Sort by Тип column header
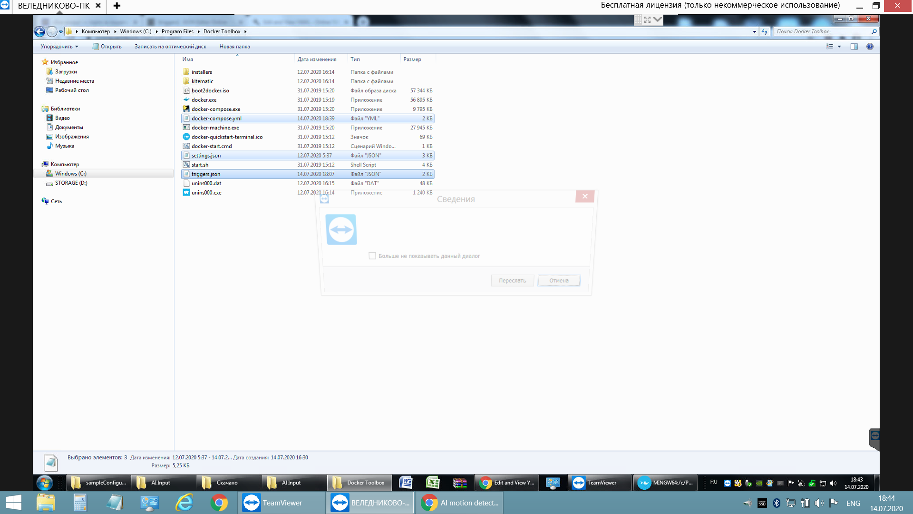Image resolution: width=913 pixels, height=514 pixels. pos(374,59)
